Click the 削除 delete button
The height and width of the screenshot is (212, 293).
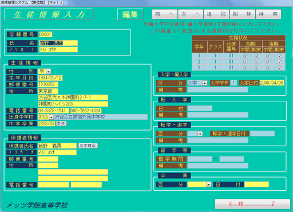point(243,14)
